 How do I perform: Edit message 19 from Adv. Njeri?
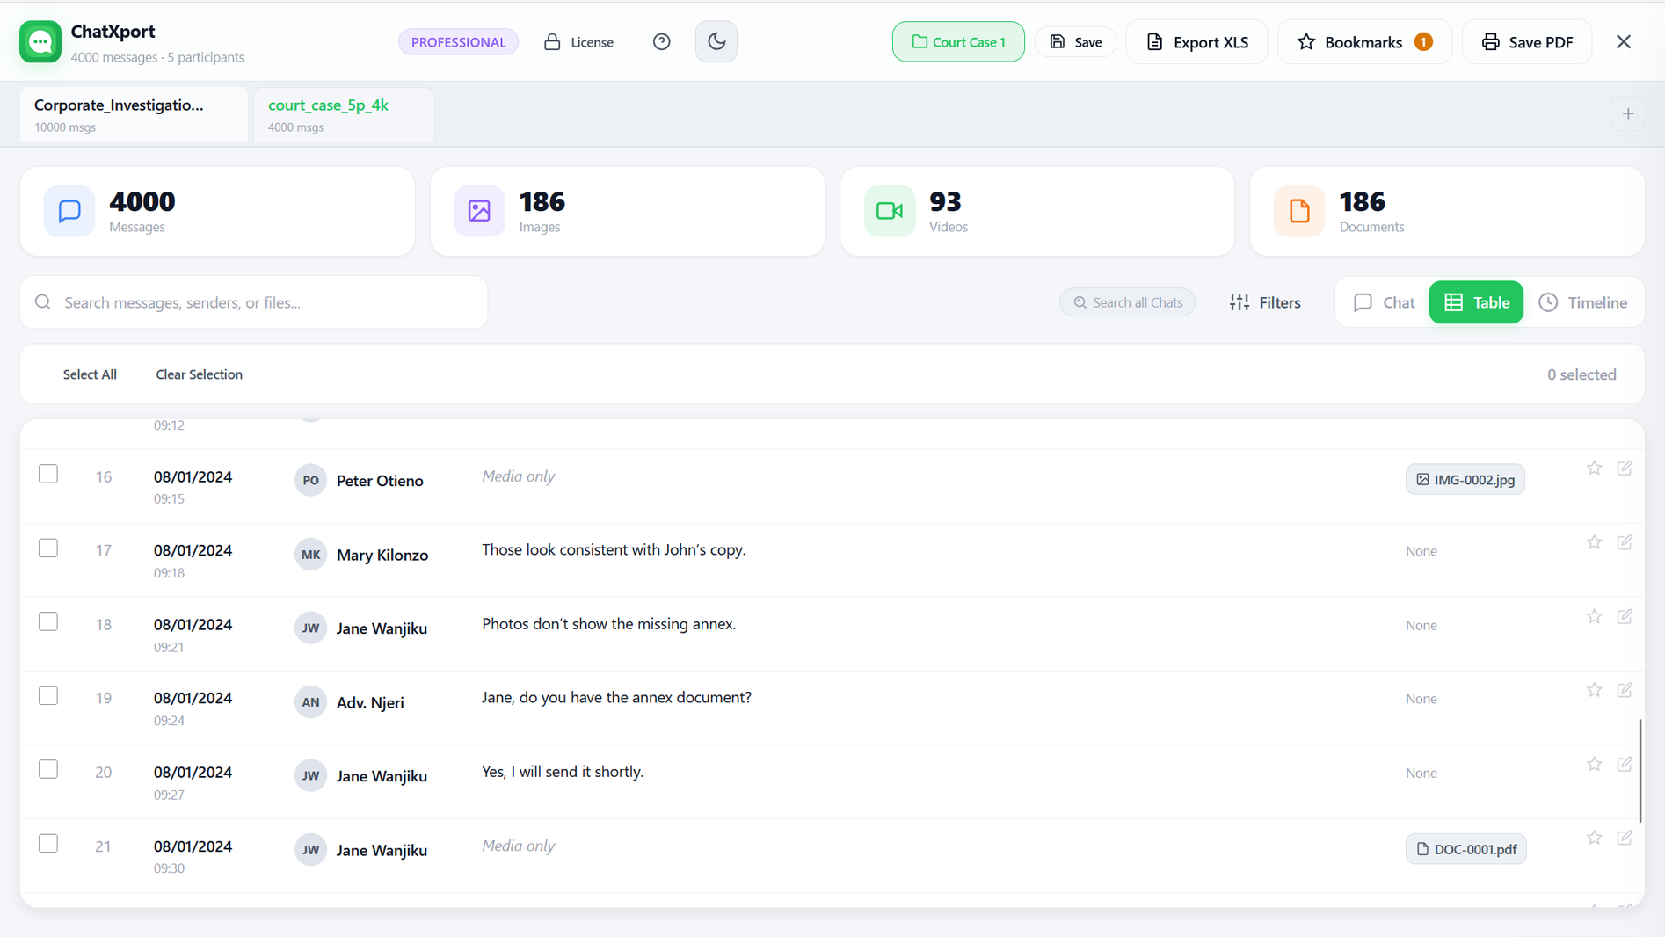click(1624, 690)
